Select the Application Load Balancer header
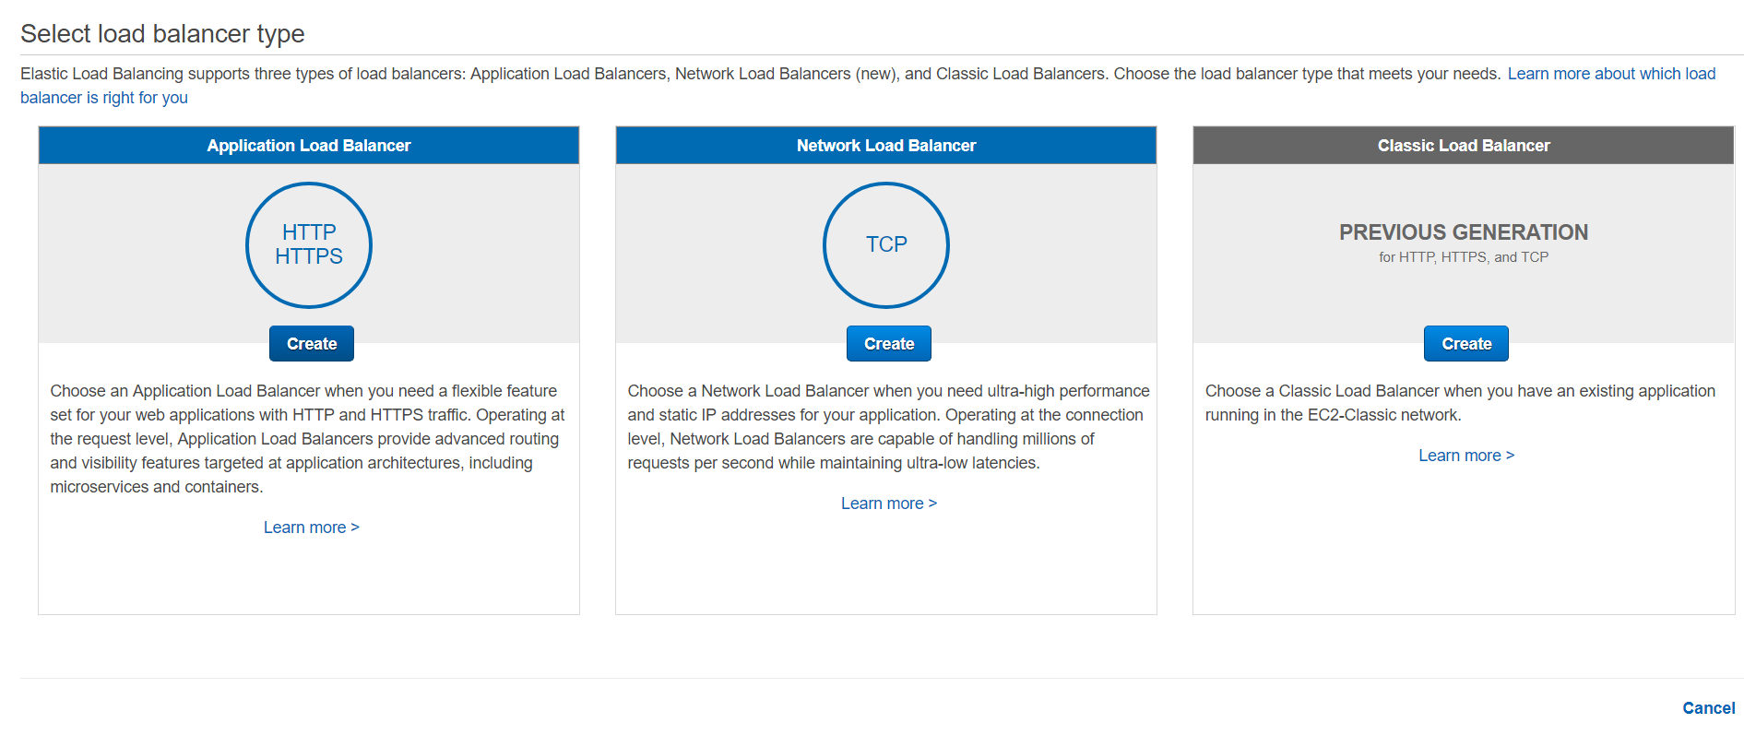 click(309, 146)
